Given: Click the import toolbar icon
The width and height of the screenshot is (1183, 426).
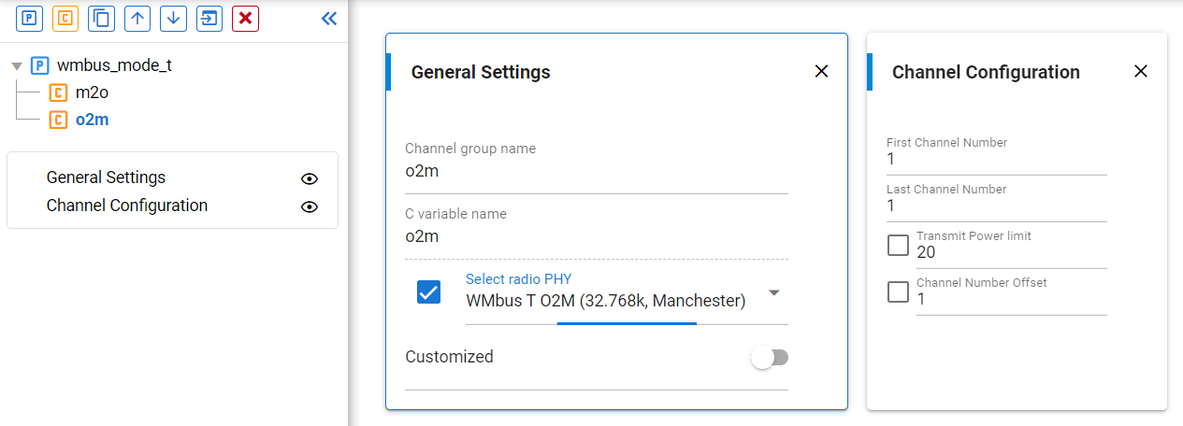Looking at the screenshot, I should point(209,19).
